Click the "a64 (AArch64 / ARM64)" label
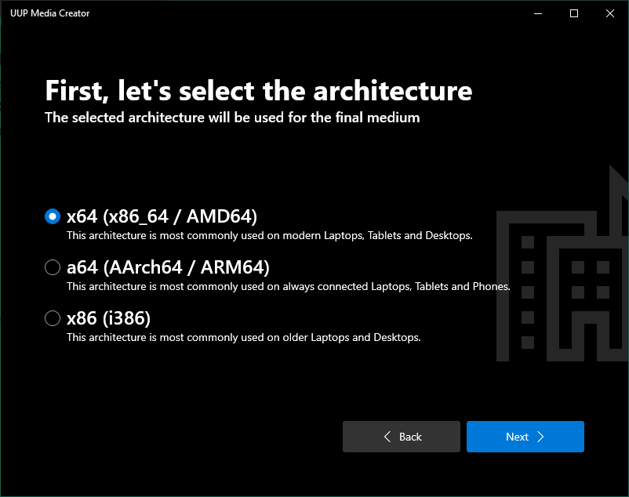 coord(168,267)
